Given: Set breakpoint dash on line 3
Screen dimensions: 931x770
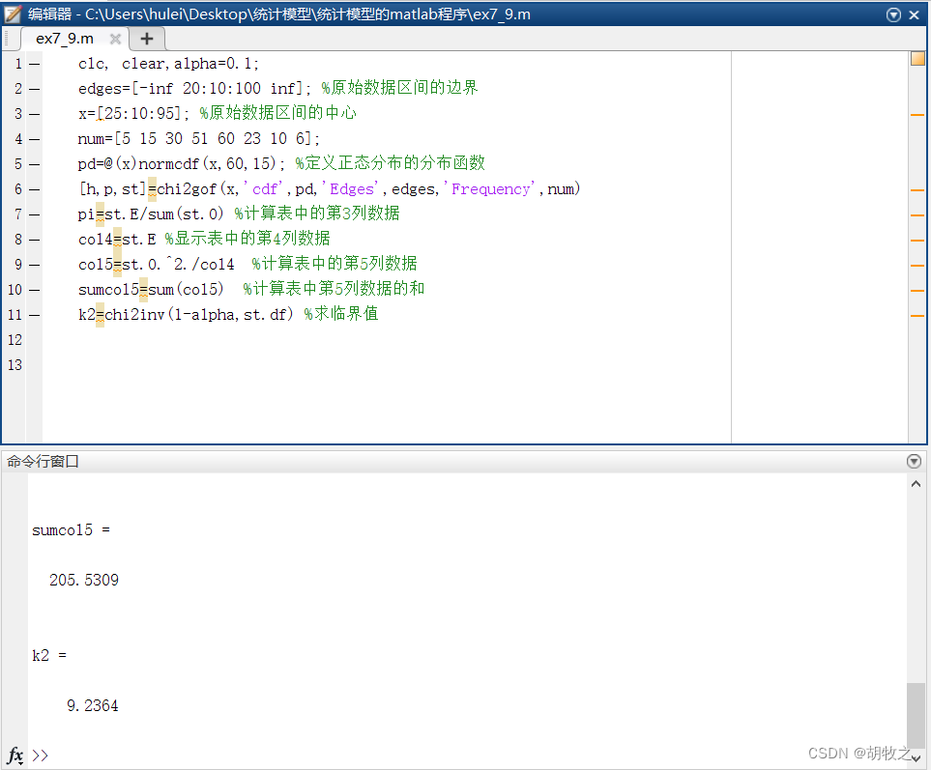Looking at the screenshot, I should pos(35,114).
